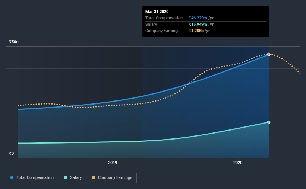This screenshot has width=306, height=189.
Task: Click the 2020 x-axis label
Action: [238, 163]
